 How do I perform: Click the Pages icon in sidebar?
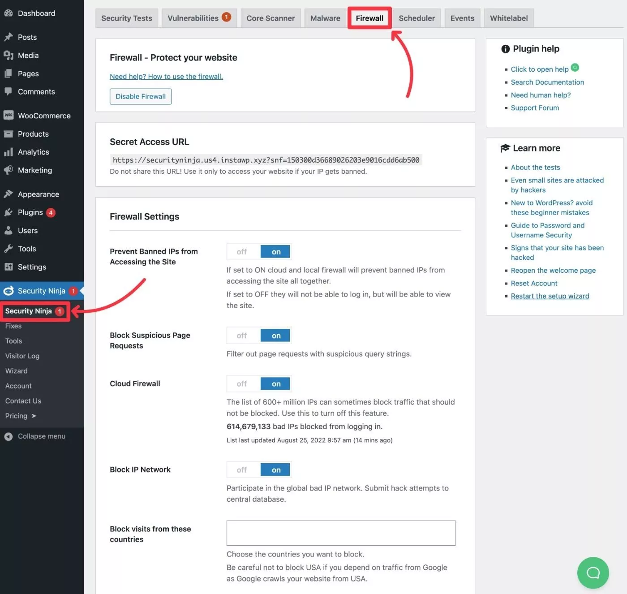pos(8,73)
